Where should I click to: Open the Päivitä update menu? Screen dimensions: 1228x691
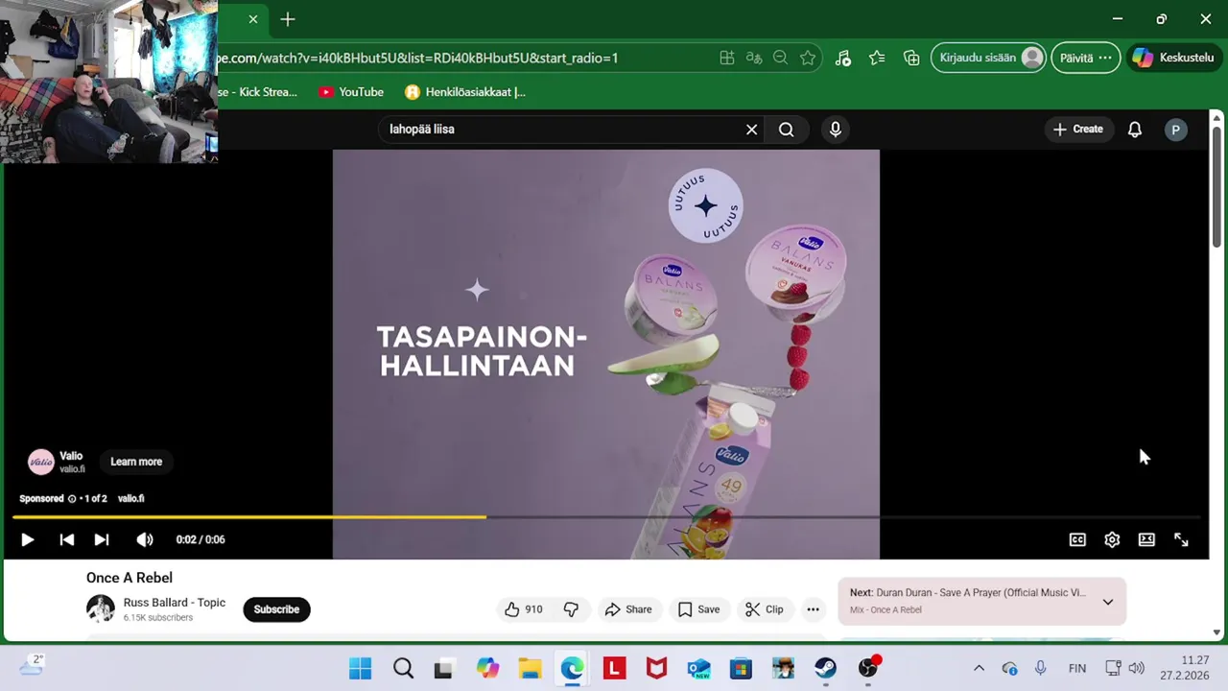click(x=1085, y=58)
